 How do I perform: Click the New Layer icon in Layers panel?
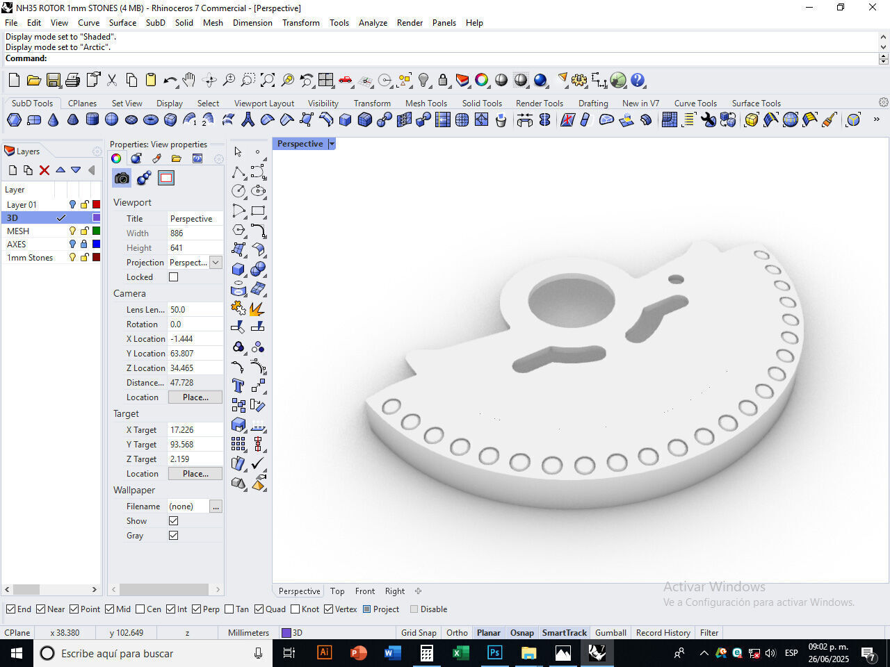pos(13,170)
